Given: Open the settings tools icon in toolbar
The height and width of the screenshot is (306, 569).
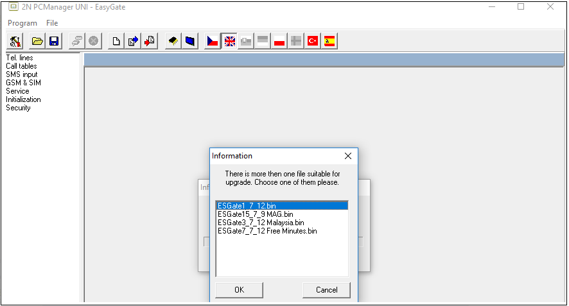Looking at the screenshot, I should (x=15, y=41).
